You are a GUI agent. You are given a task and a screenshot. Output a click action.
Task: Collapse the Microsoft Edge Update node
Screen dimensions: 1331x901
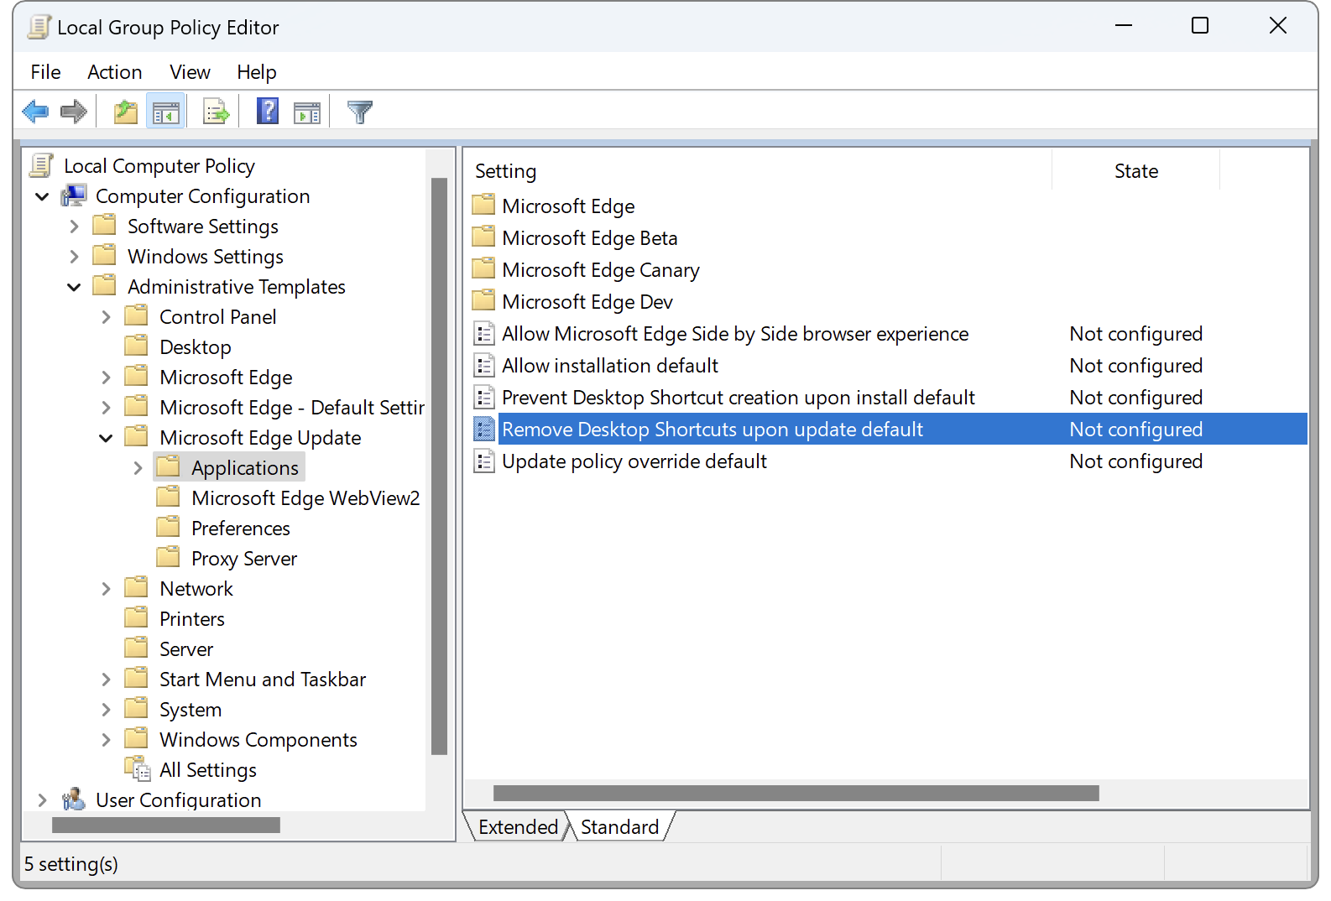pyautogui.click(x=106, y=438)
